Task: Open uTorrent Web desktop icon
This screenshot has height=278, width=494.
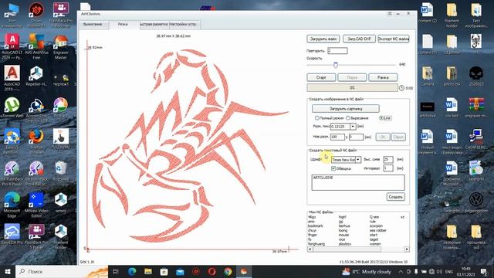Action: point(12,108)
